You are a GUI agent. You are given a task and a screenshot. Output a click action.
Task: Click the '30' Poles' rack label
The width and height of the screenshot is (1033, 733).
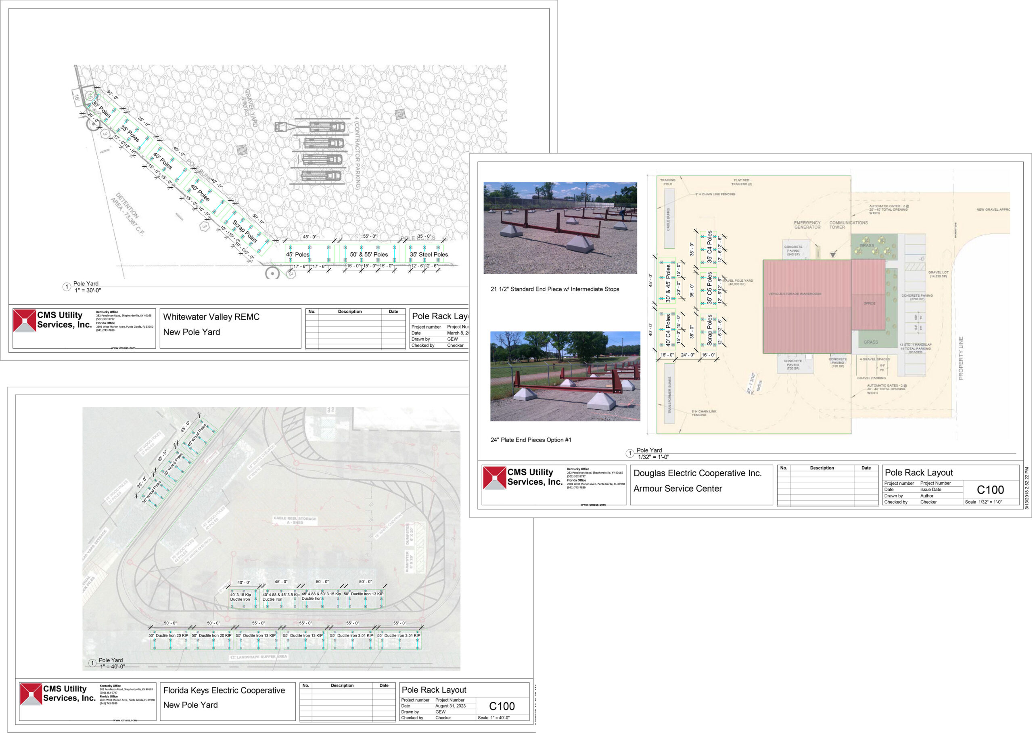coord(101,109)
